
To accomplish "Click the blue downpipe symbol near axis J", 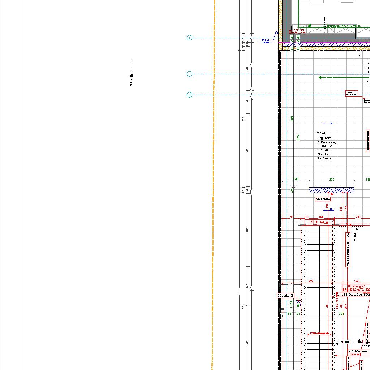I will point(277,33).
